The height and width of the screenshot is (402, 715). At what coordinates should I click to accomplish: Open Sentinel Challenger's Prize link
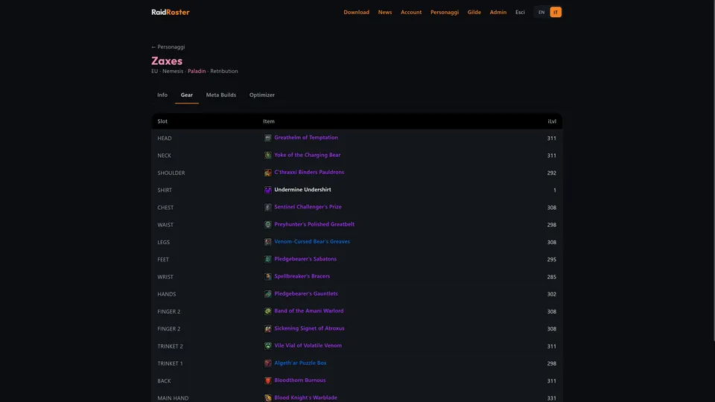308,207
